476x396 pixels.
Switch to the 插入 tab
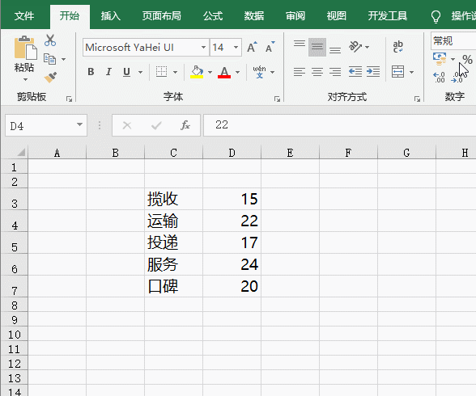click(110, 15)
